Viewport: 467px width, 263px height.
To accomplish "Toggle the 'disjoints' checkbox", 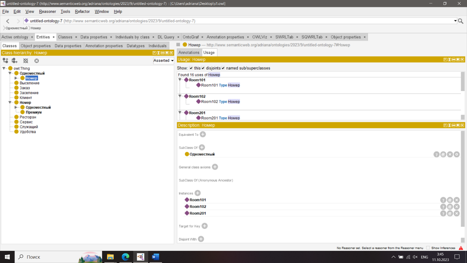I will click(203, 68).
